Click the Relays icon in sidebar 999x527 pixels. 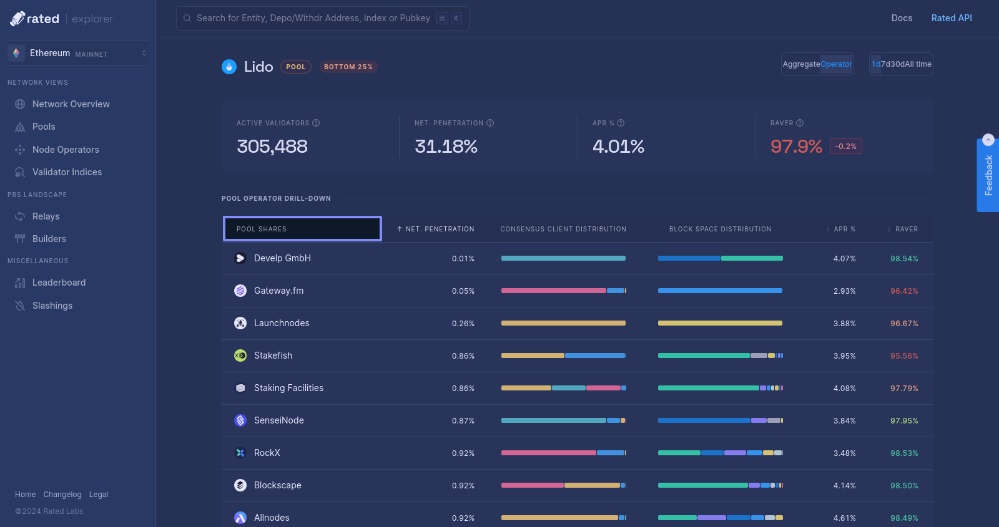(x=20, y=216)
